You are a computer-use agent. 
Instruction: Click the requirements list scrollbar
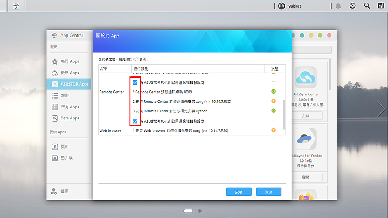point(284,114)
